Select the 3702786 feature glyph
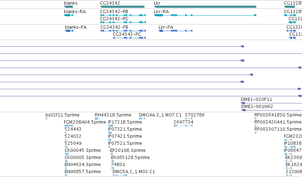 [188, 119]
